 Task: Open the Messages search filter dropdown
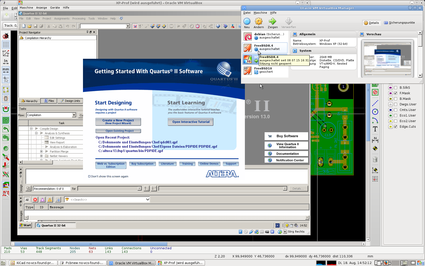147,200
